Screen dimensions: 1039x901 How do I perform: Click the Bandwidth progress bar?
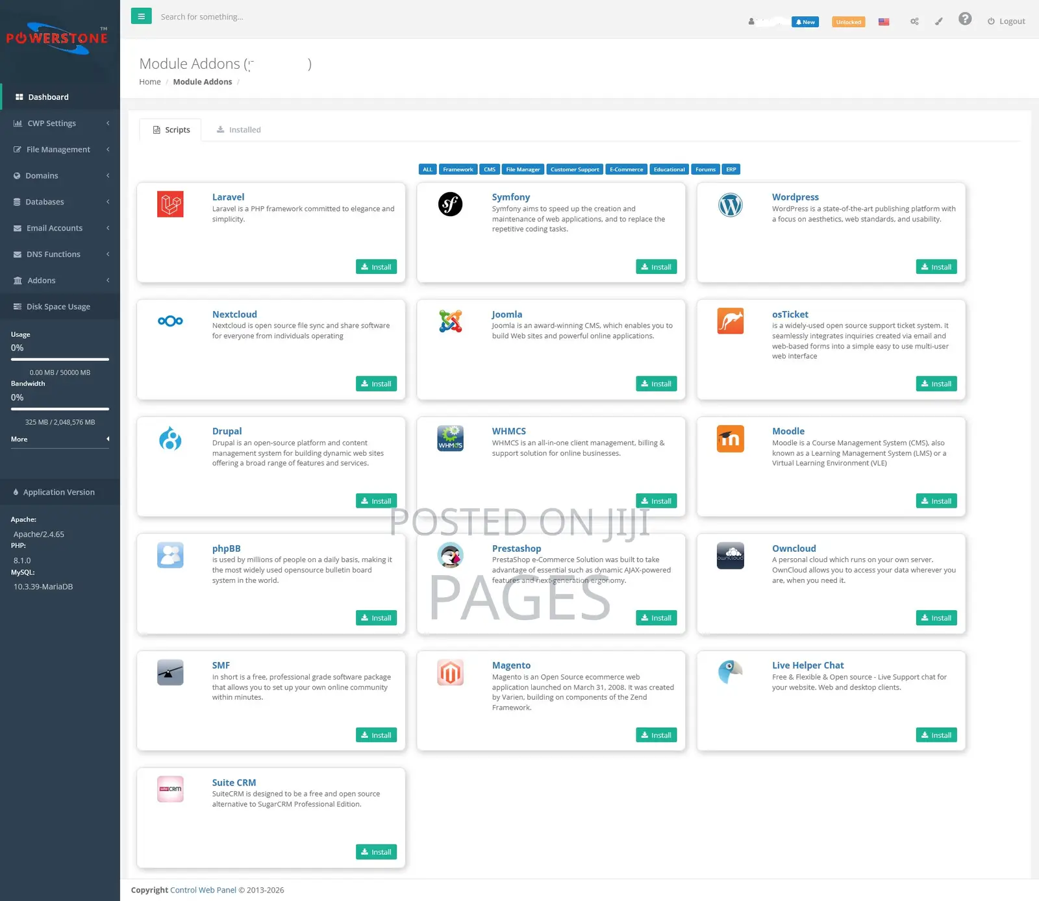pyautogui.click(x=60, y=409)
